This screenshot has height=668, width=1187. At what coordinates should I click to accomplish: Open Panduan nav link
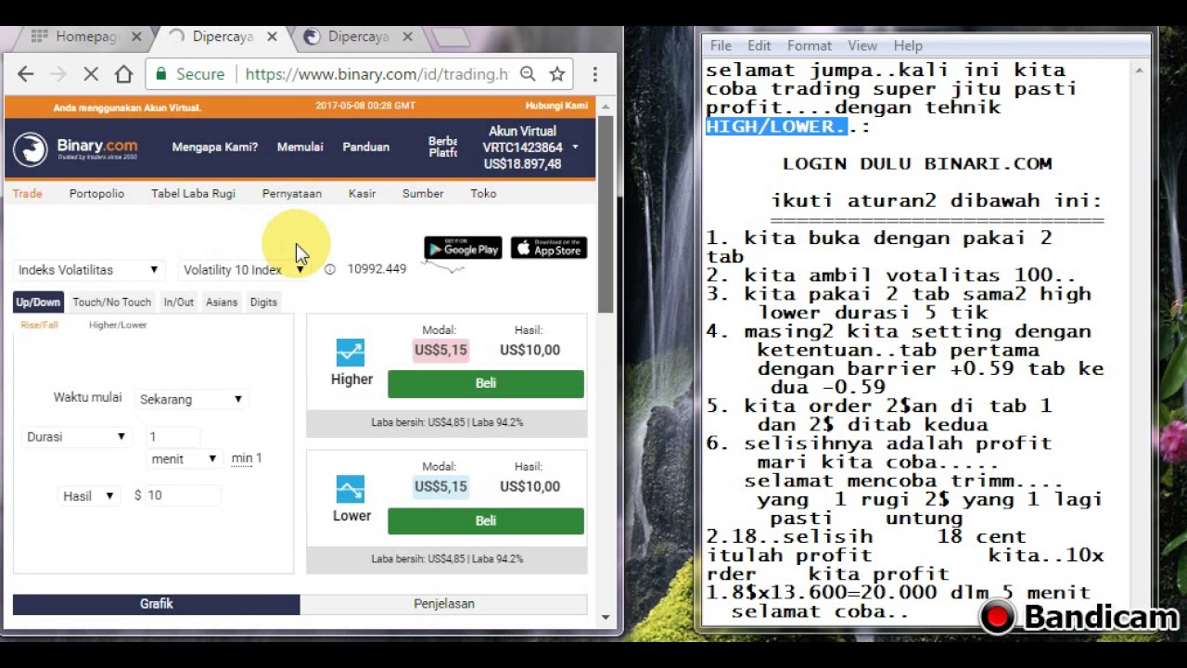[366, 147]
